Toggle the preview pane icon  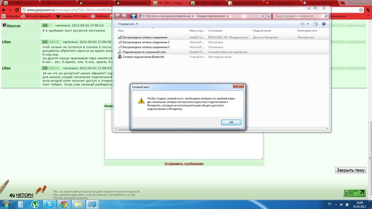click(x=315, y=24)
